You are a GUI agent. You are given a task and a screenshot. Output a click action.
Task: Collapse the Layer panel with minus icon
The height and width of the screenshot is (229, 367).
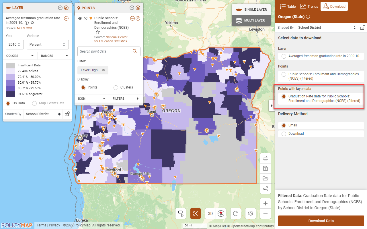(x=60, y=8)
